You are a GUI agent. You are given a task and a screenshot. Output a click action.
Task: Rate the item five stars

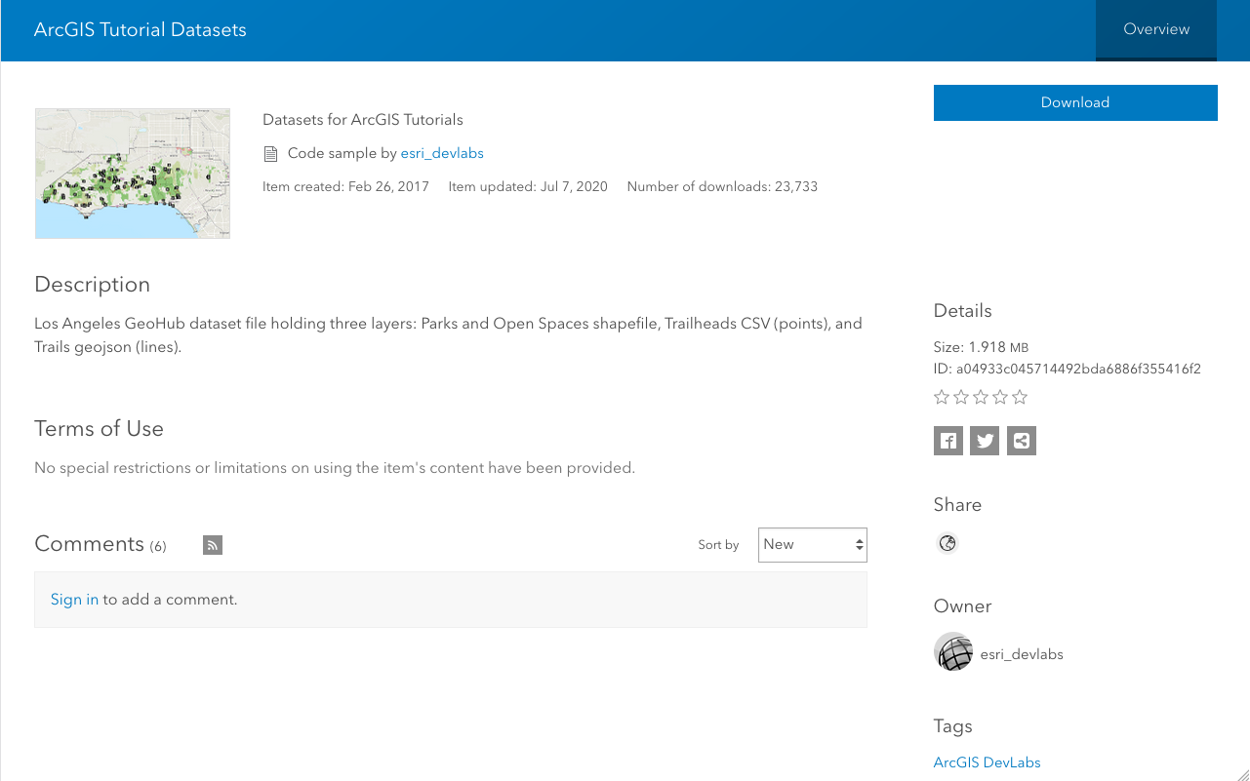(x=1020, y=397)
